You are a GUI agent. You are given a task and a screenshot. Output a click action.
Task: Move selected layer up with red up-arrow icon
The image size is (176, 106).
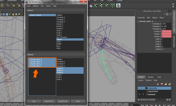point(157,84)
